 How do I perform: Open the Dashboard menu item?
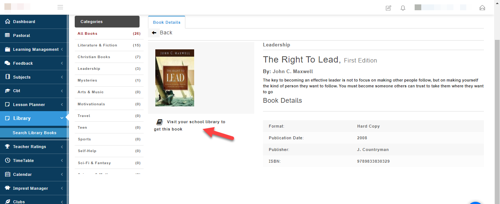pos(34,22)
